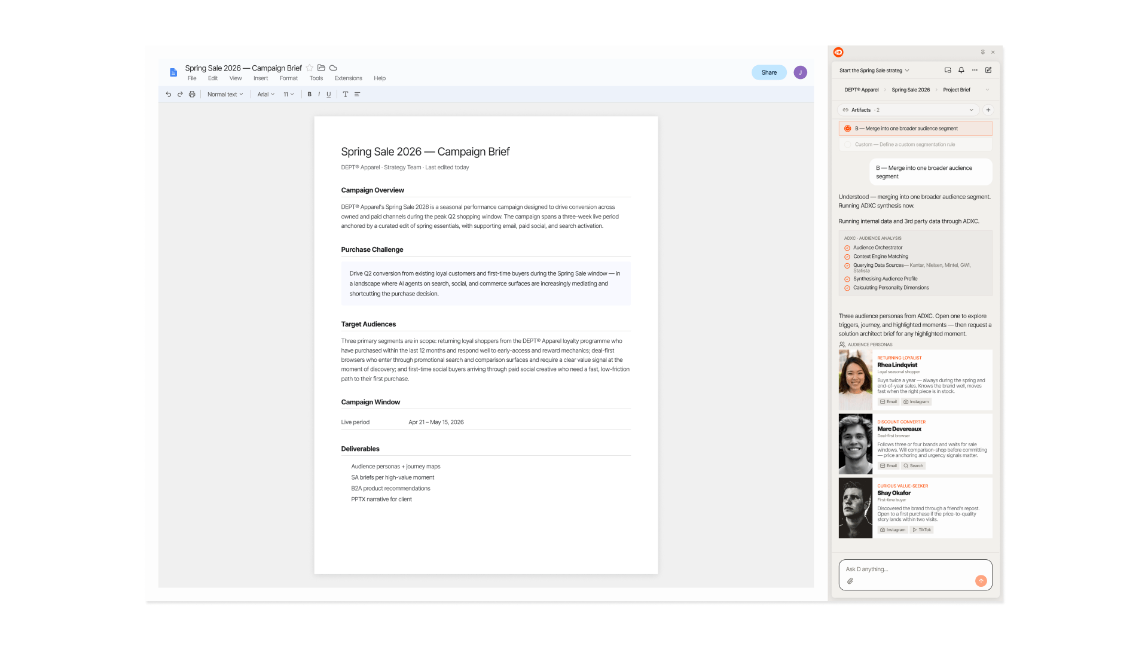Viewport: 1148px width, 646px height.
Task: Expand the breadcrumb chevron after Project Brief
Action: click(987, 90)
